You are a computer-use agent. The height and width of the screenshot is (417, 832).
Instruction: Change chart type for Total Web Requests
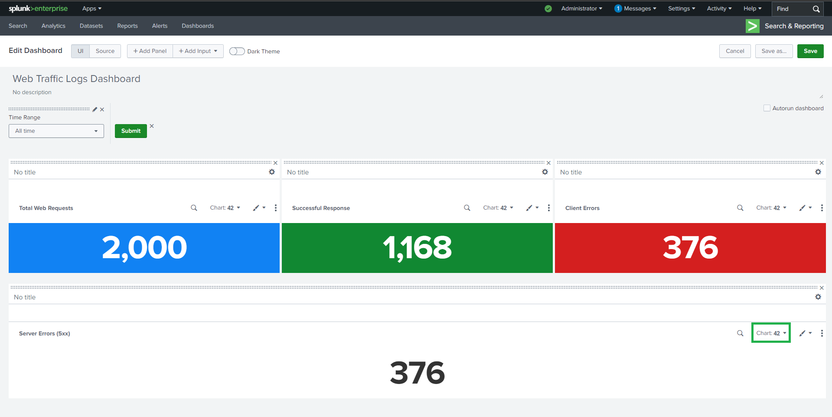(x=225, y=208)
